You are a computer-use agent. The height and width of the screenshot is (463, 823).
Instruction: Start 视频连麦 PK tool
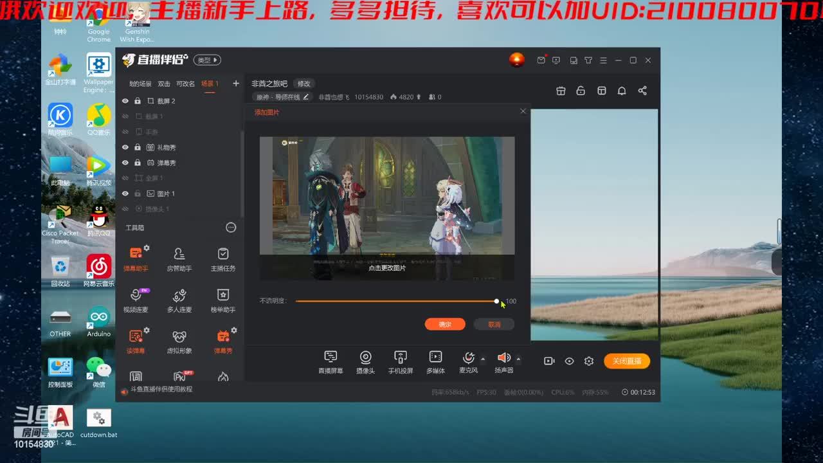click(136, 300)
